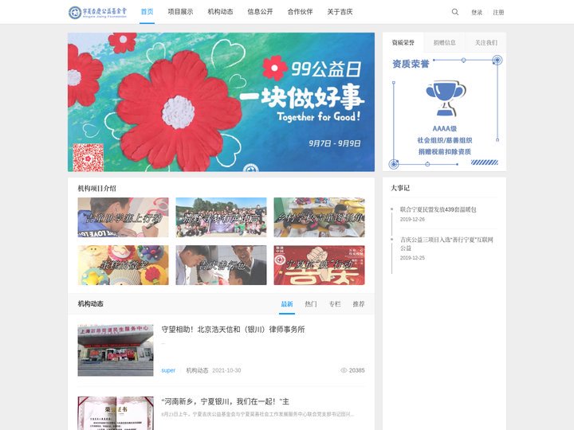Click the QR code on the banner
574x430 pixels.
coord(88,158)
